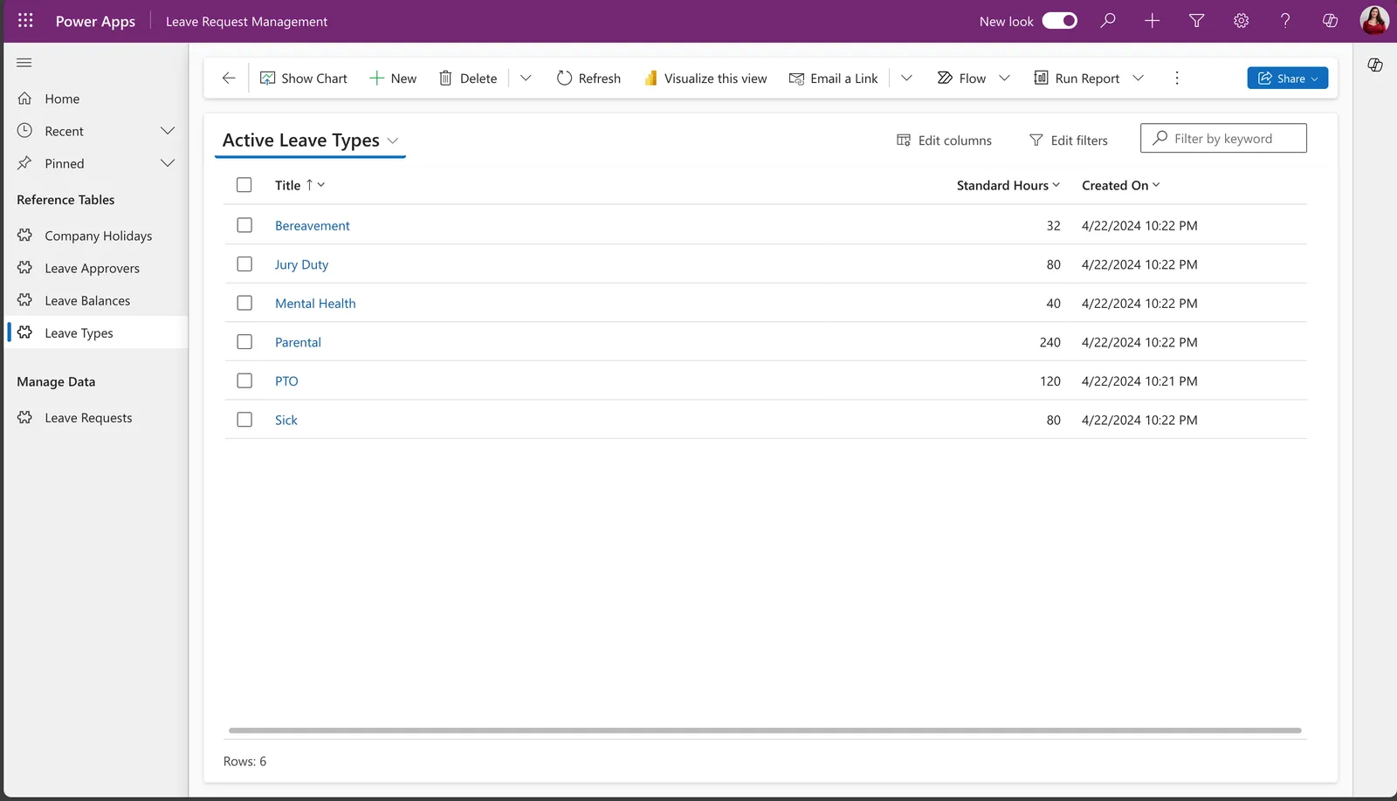1397x801 pixels.
Task: Open the Delete dropdown arrow
Action: [526, 78]
